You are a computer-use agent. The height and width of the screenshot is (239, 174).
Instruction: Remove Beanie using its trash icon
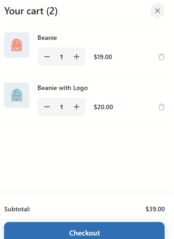coord(162,57)
